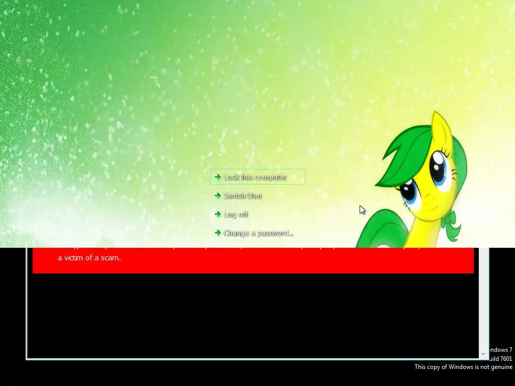
Task: Click green arrow beside Switch User
Action: click(x=217, y=196)
